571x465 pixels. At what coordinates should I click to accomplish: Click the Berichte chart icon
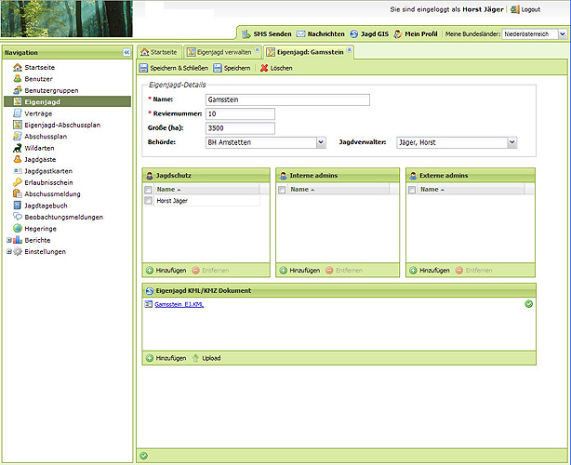pos(18,240)
